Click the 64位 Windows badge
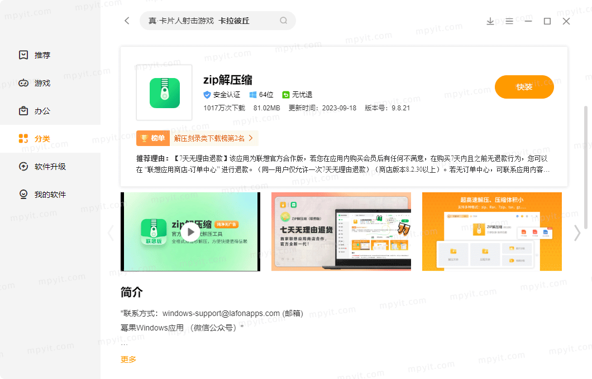Viewport: 592px width, 379px height. coord(261,95)
